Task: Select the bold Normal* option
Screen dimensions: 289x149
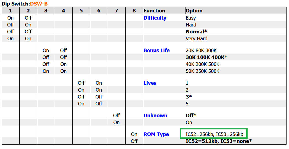Action: (x=196, y=31)
